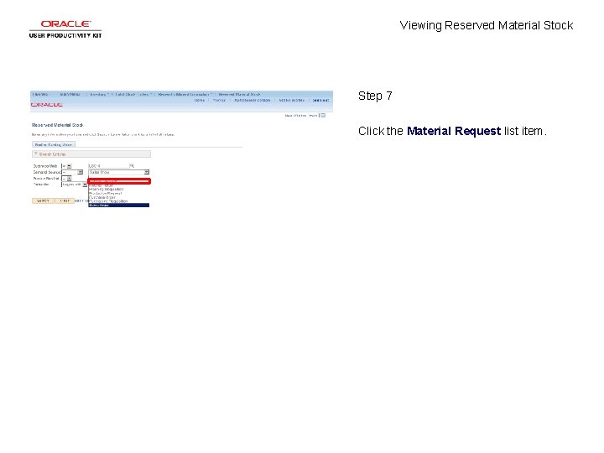Image resolution: width=604 pixels, height=453 pixels.
Task: Click the Sign out link
Action: (320, 100)
